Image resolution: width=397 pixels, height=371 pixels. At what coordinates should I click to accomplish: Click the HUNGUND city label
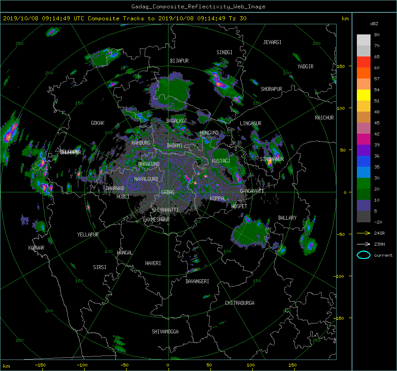(x=209, y=133)
